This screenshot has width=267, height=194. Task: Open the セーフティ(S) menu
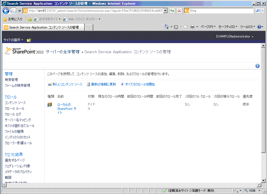(228, 27)
